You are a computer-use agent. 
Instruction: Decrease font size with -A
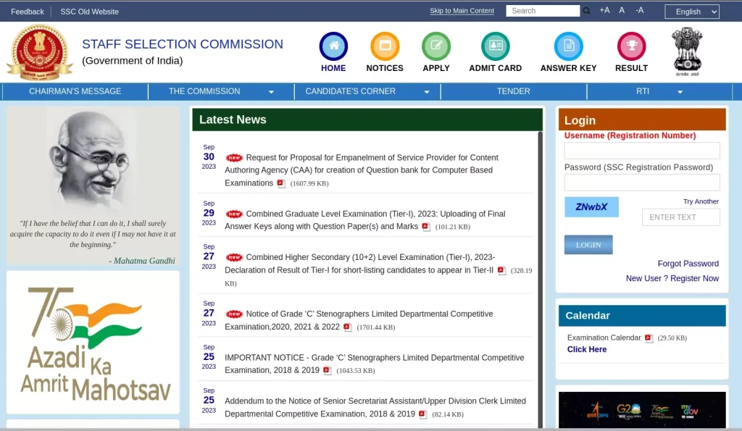(639, 10)
